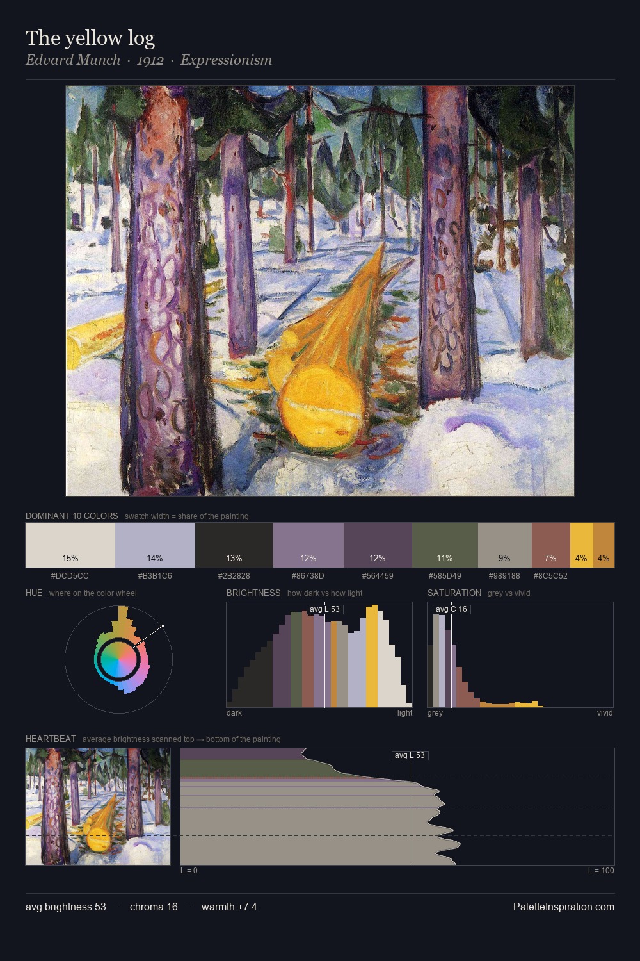Click the title 'The yellow log'
The height and width of the screenshot is (961, 640).
point(90,38)
